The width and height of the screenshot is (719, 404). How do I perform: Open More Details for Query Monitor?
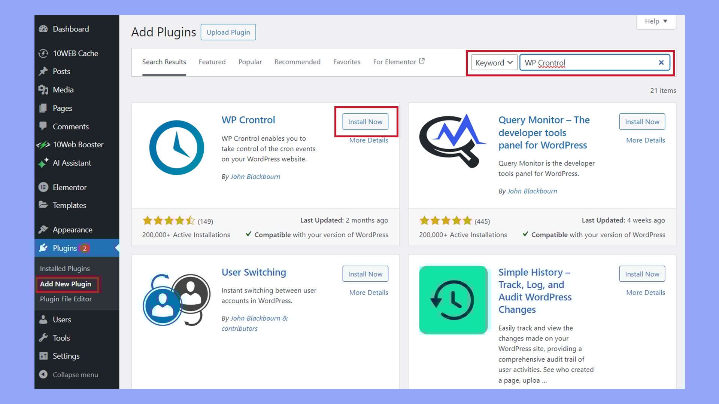(645, 140)
